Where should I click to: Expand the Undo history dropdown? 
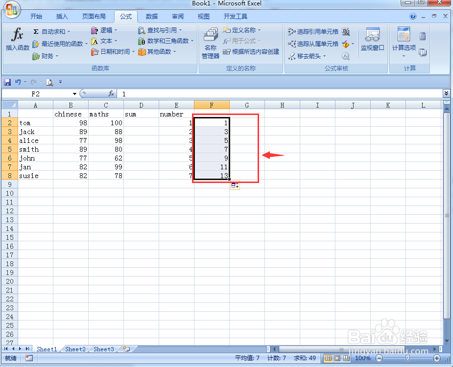point(25,82)
